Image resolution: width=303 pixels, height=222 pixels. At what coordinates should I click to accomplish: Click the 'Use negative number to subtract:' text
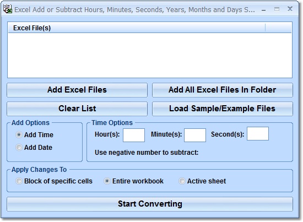point(147,153)
